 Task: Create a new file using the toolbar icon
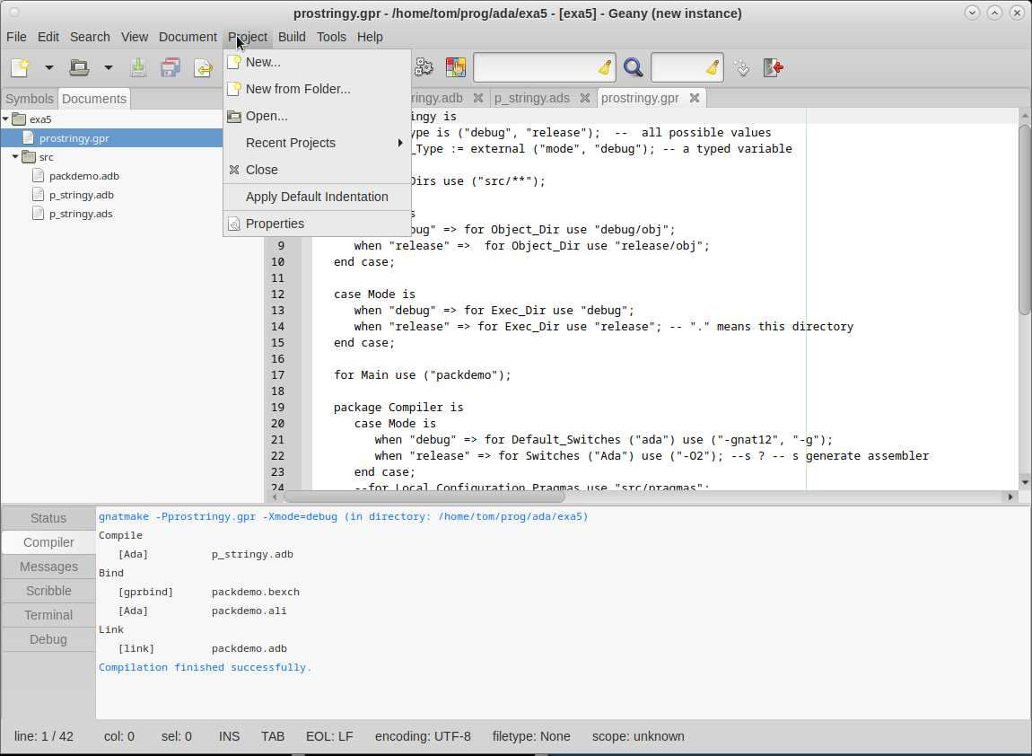pos(20,67)
